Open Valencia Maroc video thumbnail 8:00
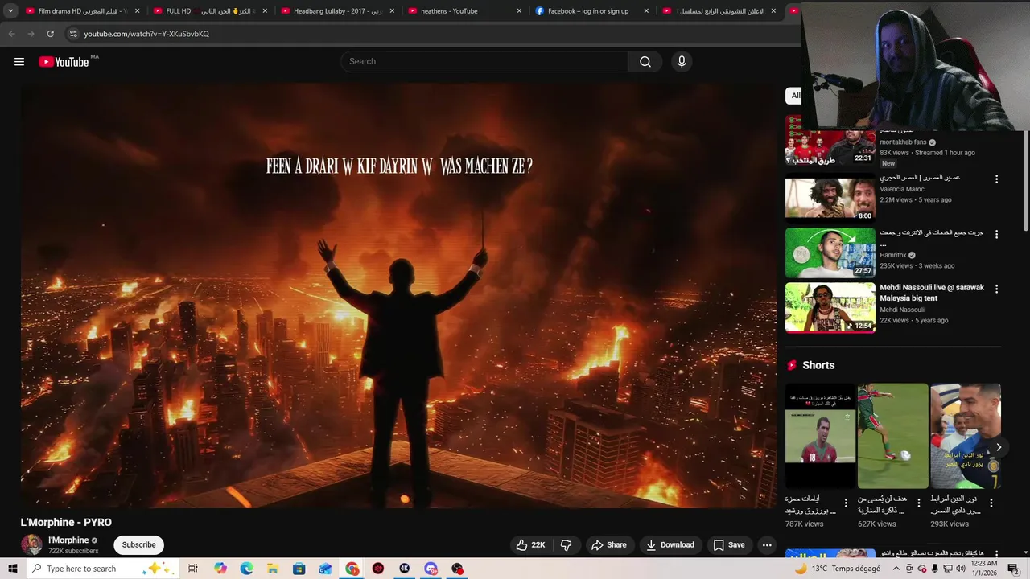 830,198
